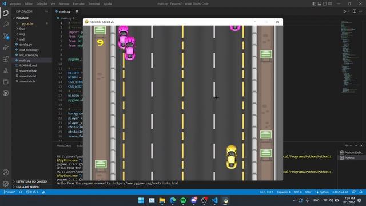Open pygame.org contribute link in terminal
366x206 pixels.
point(146,183)
